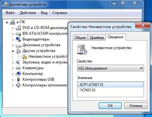Click the DVD and CD-ROM drives icon
This screenshot has width=152, height=117.
(18, 28)
